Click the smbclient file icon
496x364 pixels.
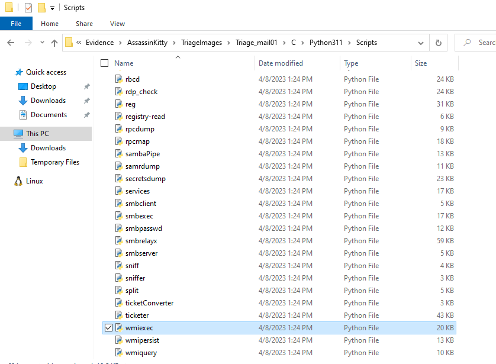pos(119,204)
